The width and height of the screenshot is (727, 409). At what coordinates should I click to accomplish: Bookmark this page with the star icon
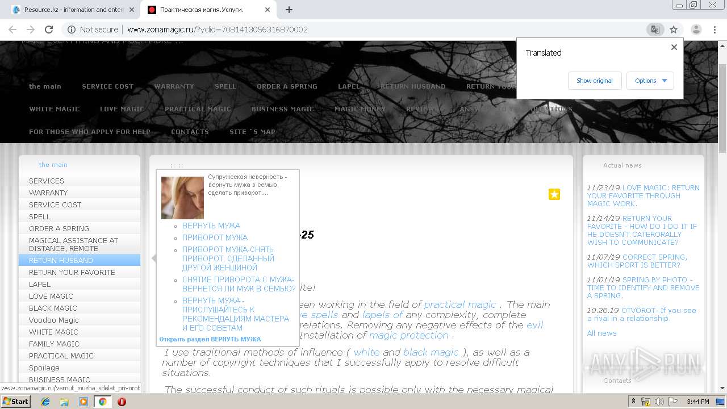tap(674, 30)
